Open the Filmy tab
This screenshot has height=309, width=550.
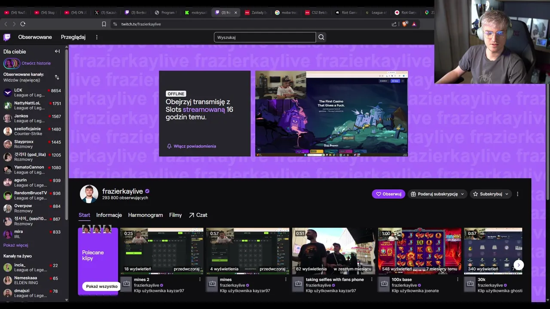tap(175, 215)
